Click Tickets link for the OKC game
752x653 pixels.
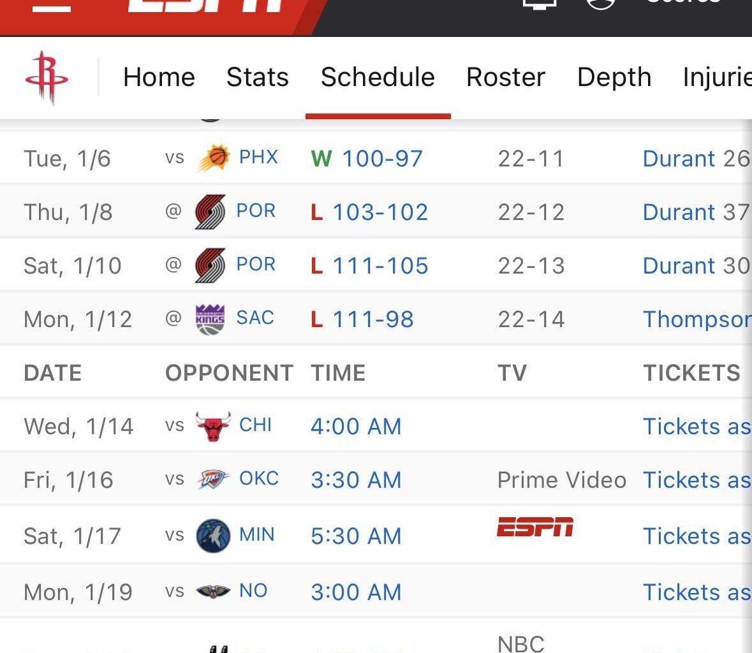[696, 480]
